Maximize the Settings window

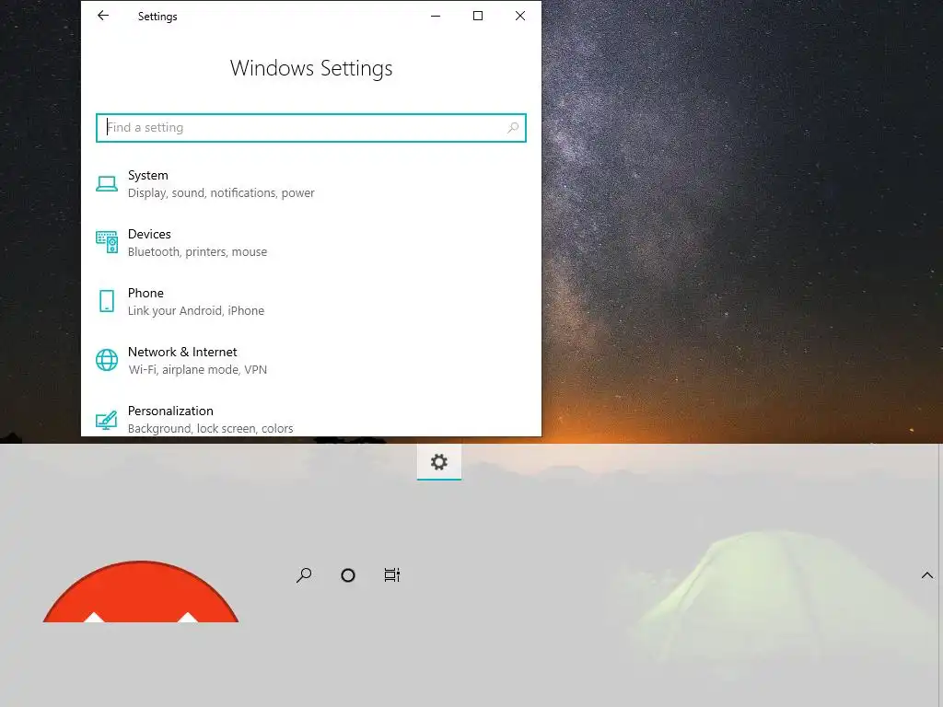478,16
